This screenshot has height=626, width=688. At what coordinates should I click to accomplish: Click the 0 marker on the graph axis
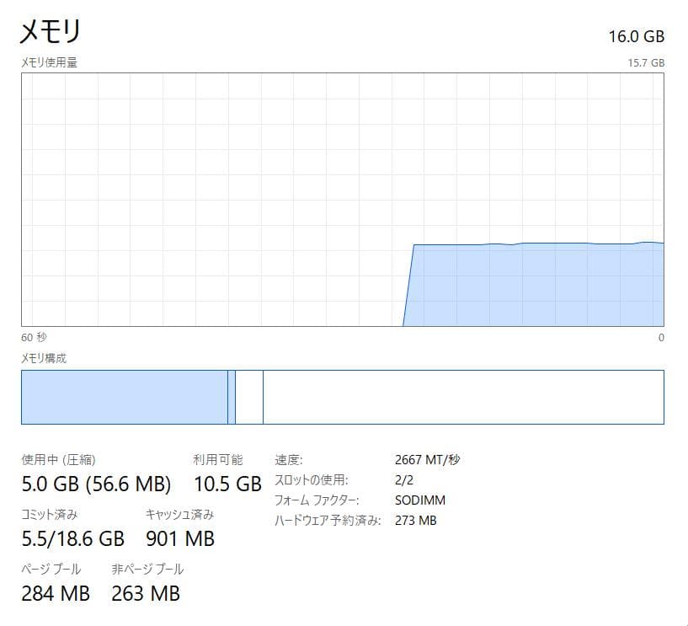pyautogui.click(x=664, y=336)
